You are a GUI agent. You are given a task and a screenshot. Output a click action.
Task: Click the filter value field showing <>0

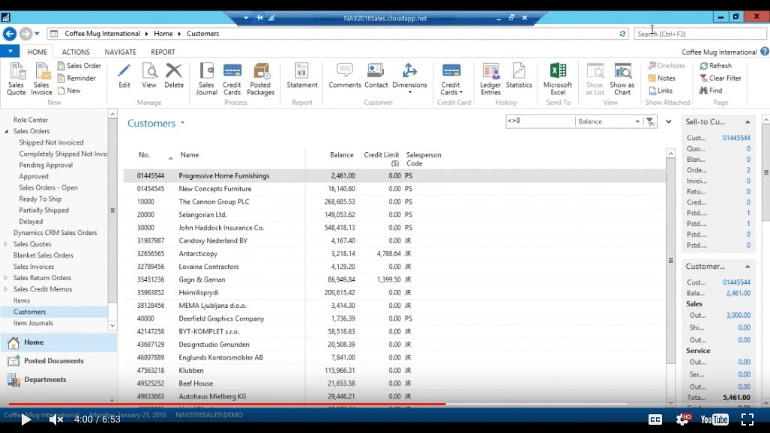[x=540, y=121]
